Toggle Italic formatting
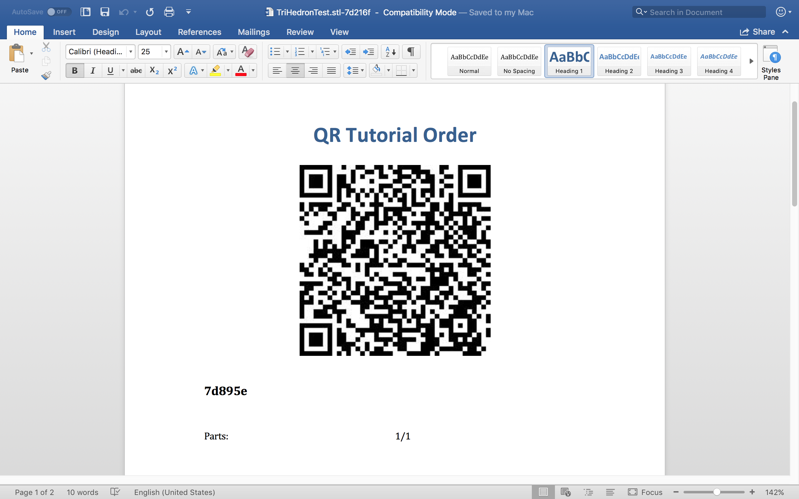Viewport: 799px width, 499px height. tap(93, 70)
